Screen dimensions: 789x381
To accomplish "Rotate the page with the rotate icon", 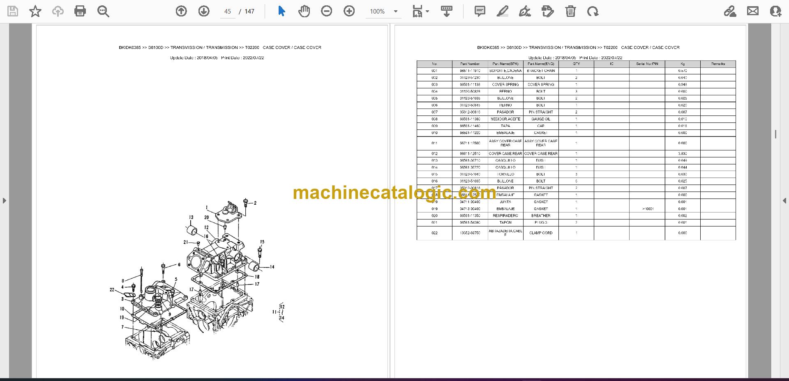I will click(x=593, y=11).
